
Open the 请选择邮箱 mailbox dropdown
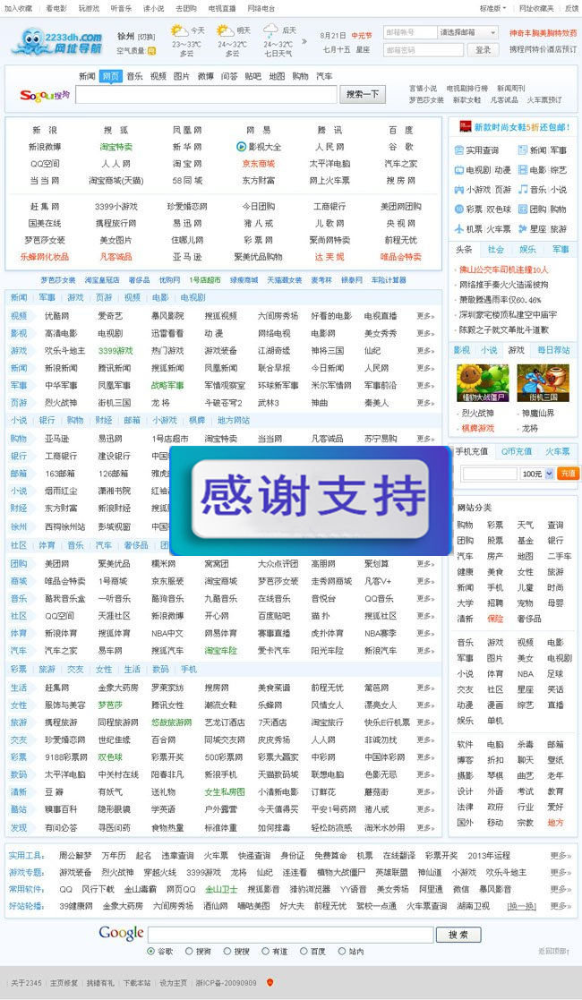[x=467, y=32]
